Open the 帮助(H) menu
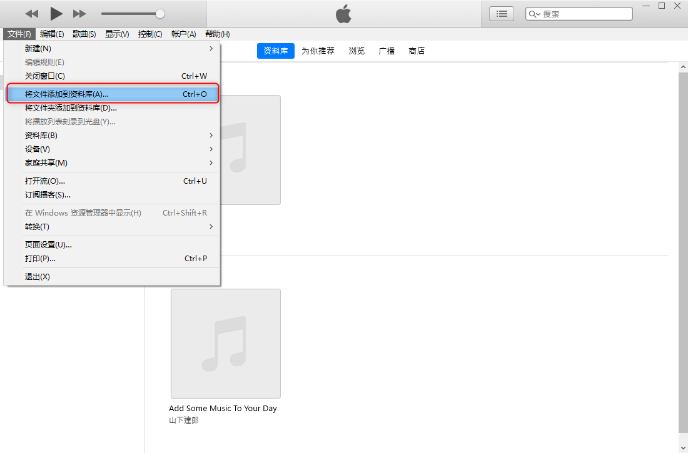Image resolution: width=688 pixels, height=453 pixels. pos(218,34)
